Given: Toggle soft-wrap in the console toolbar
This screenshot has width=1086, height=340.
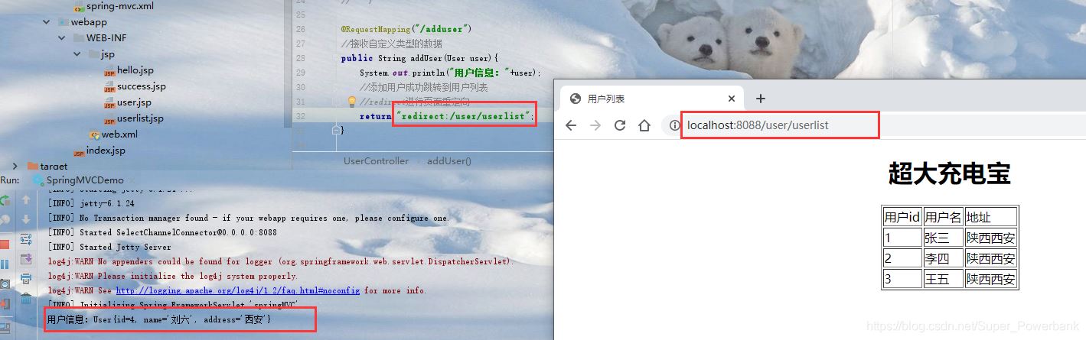Looking at the screenshot, I should click(25, 239).
